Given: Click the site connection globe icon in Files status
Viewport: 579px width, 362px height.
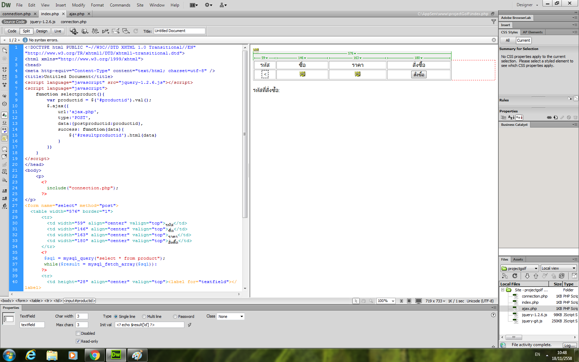Looking at the screenshot, I should (503, 345).
